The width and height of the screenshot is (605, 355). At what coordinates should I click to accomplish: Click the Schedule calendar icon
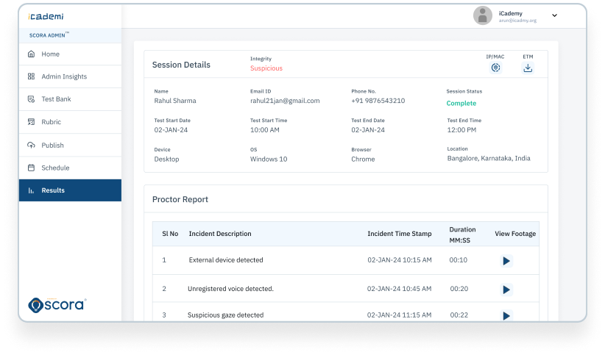click(x=31, y=168)
